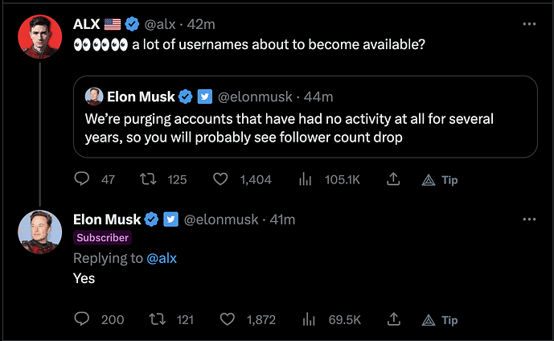Viewport: 554px width, 341px height.
Task: Open more options on ALX's tweet
Action: [529, 24]
